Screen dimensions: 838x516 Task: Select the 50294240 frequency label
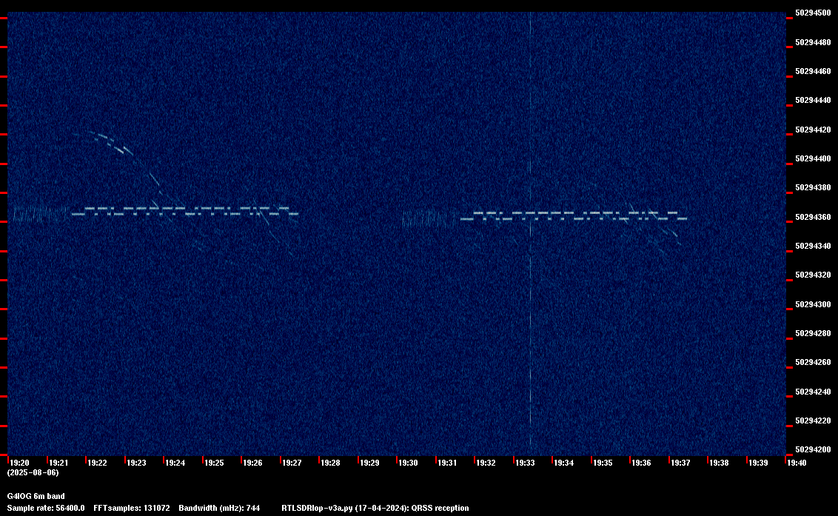pos(813,392)
